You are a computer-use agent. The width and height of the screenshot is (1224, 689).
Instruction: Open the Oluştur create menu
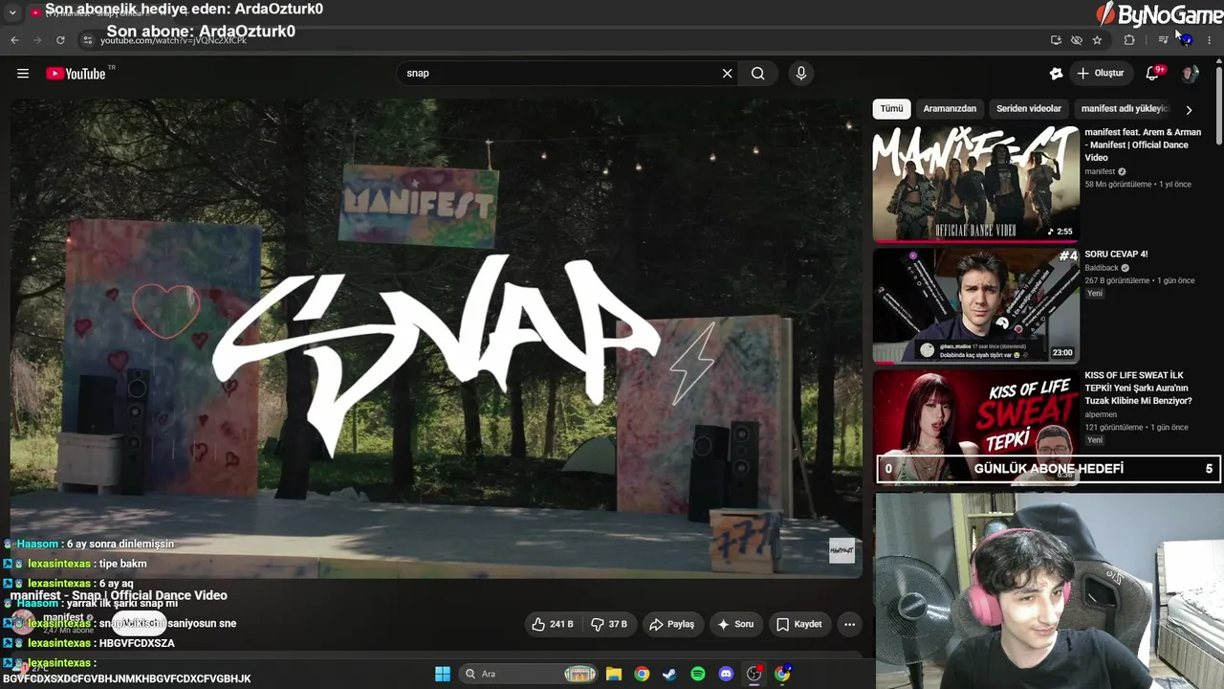(x=1100, y=74)
